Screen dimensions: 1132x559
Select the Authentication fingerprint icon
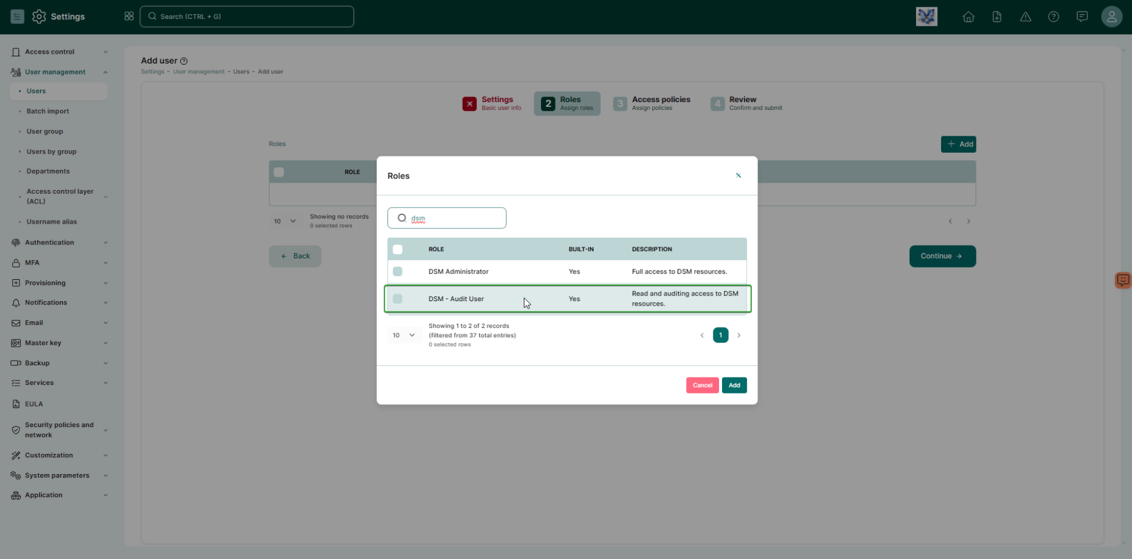[16, 243]
